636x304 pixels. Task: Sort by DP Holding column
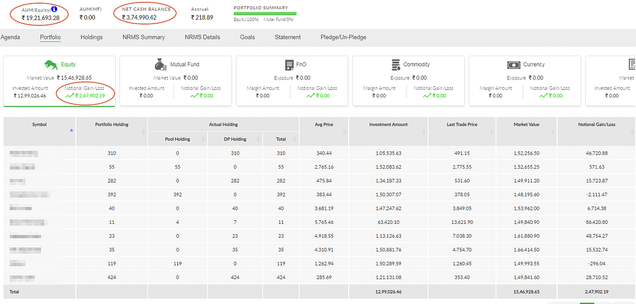(x=259, y=139)
